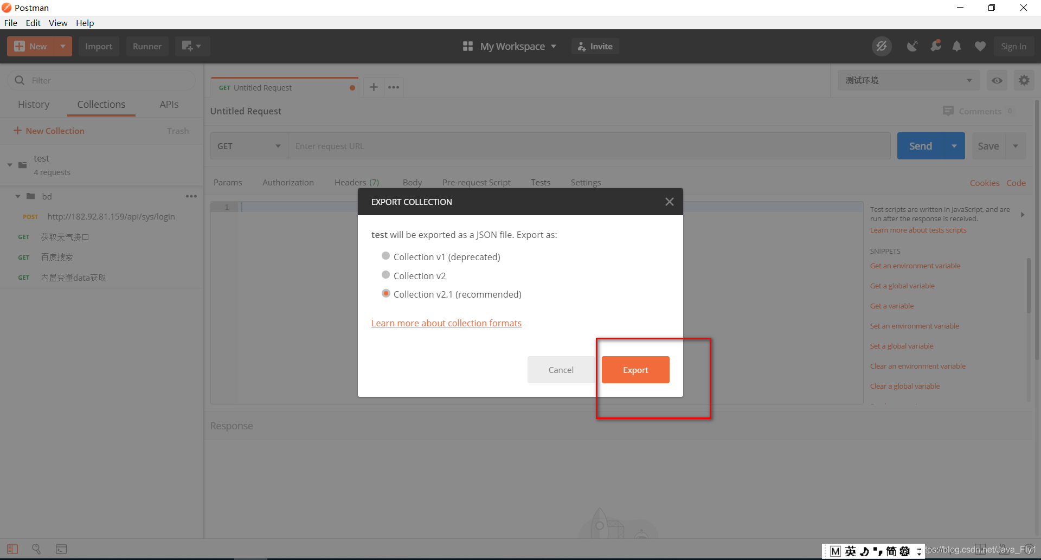Select the 百度搜索 request
The height and width of the screenshot is (560, 1041).
102,257
